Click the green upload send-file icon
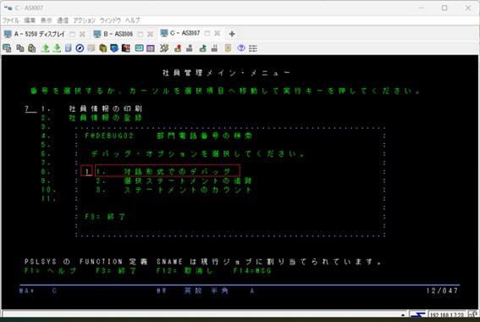This screenshot has width=480, height=322. point(46,48)
